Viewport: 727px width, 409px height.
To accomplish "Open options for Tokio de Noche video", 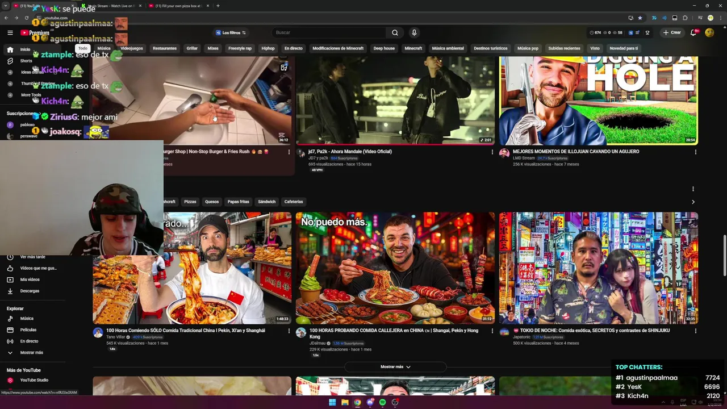I will pyautogui.click(x=695, y=331).
